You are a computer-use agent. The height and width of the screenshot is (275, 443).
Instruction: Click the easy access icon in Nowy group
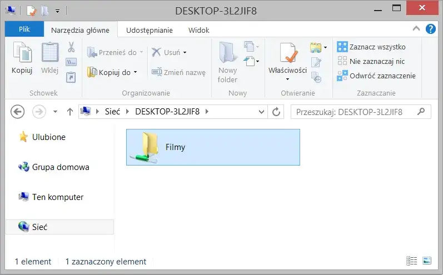pyautogui.click(x=249, y=61)
